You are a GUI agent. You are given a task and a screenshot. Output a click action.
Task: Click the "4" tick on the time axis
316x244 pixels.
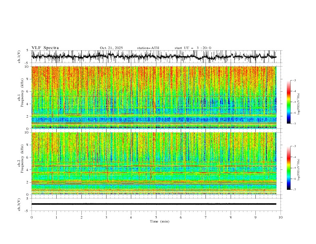click(x=131, y=217)
